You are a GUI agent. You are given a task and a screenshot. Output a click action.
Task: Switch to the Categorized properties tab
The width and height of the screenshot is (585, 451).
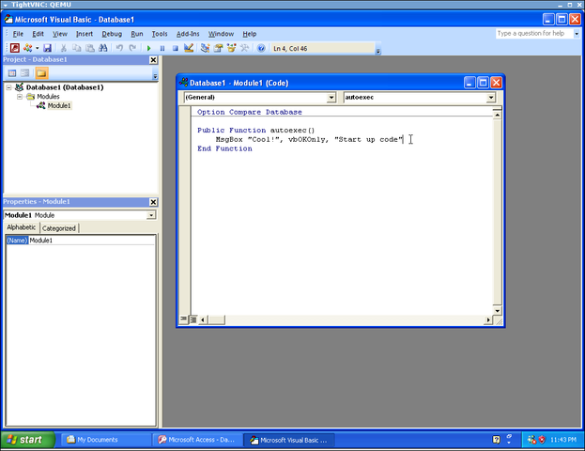pos(59,228)
